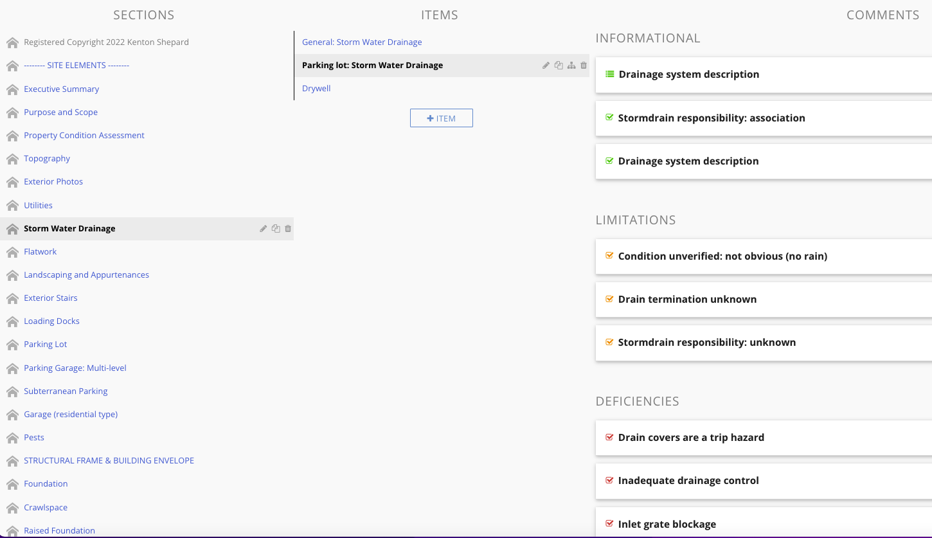Viewport: 932px width, 538px height.
Task: Open Purpose and Scope section
Action: (60, 112)
